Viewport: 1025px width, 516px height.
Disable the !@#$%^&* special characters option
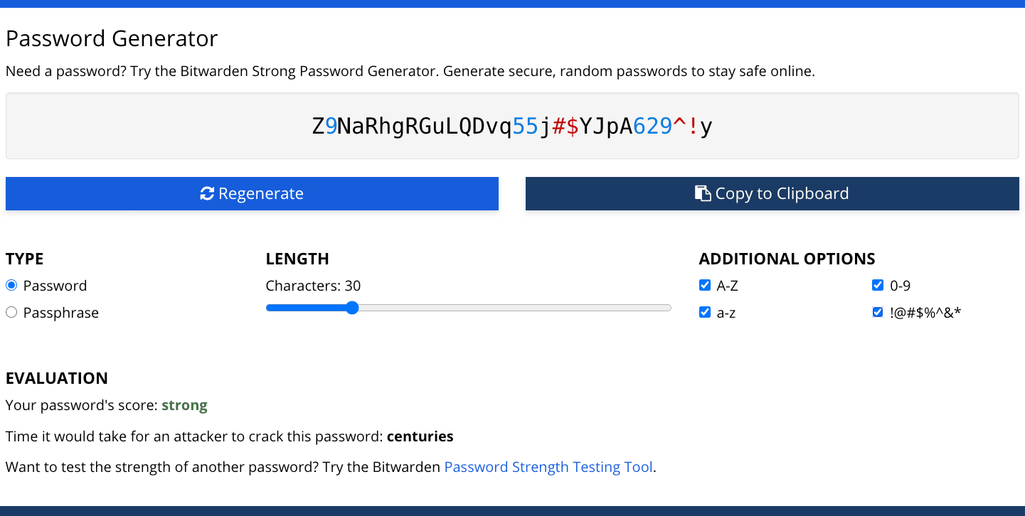[878, 311]
